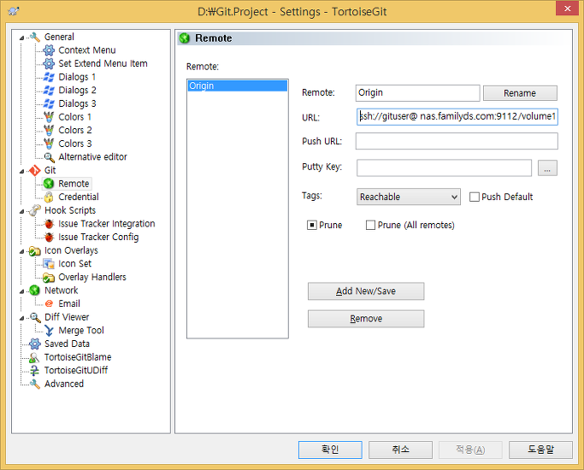This screenshot has height=470, width=584.
Task: Click the Remote name input field
Action: tap(417, 93)
